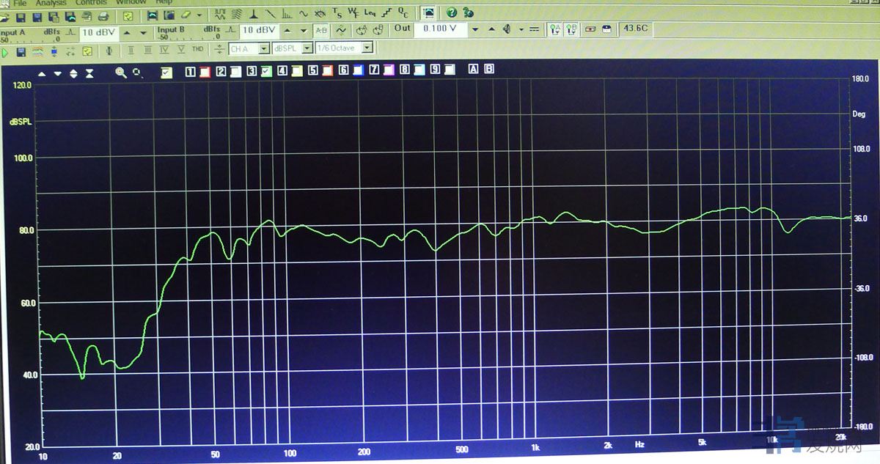Click the print icon in top toolbar

point(103,15)
